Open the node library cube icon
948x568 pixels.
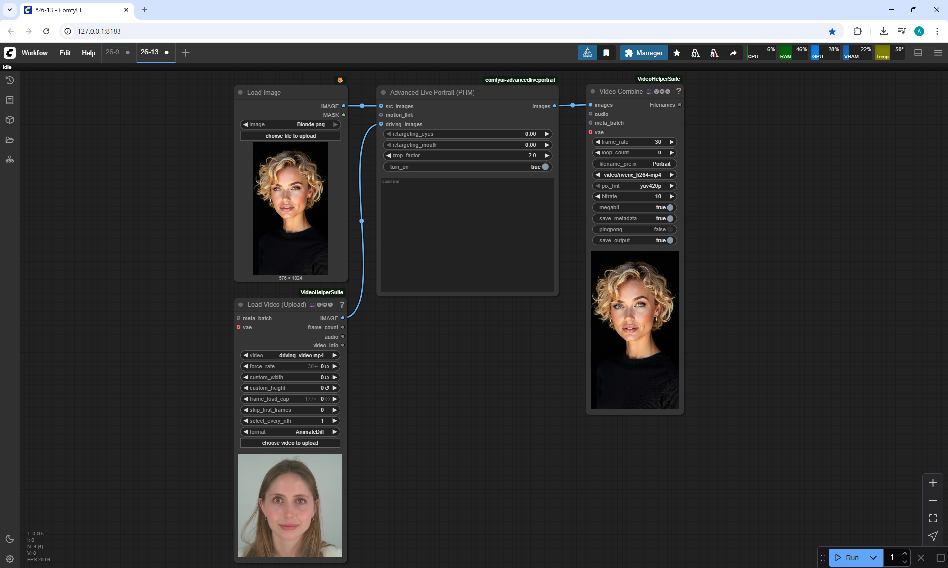click(10, 120)
